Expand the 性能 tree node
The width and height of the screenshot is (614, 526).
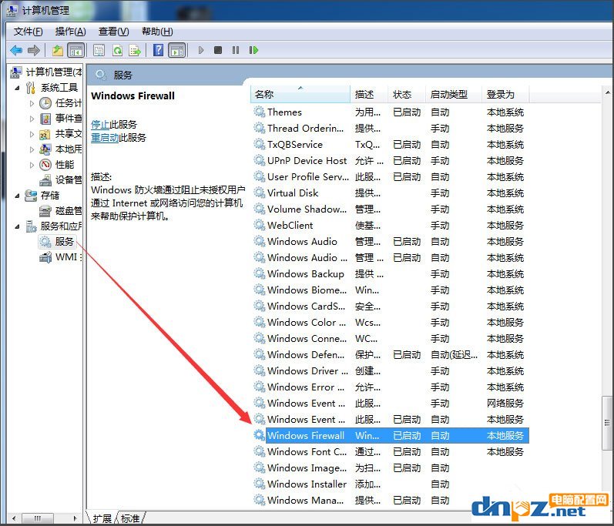(32, 165)
